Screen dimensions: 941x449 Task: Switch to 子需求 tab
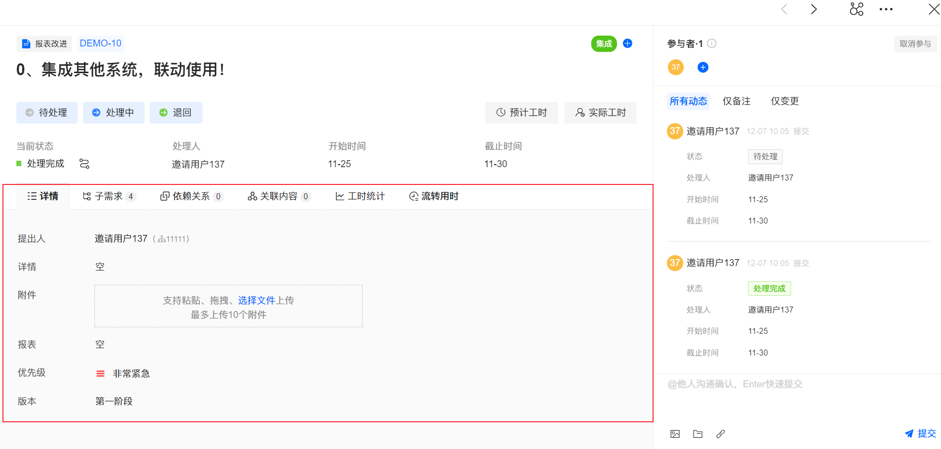pos(108,196)
